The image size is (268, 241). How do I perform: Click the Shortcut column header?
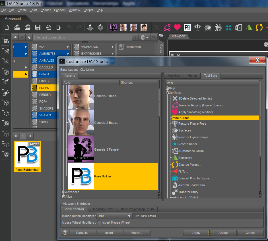[139, 82]
